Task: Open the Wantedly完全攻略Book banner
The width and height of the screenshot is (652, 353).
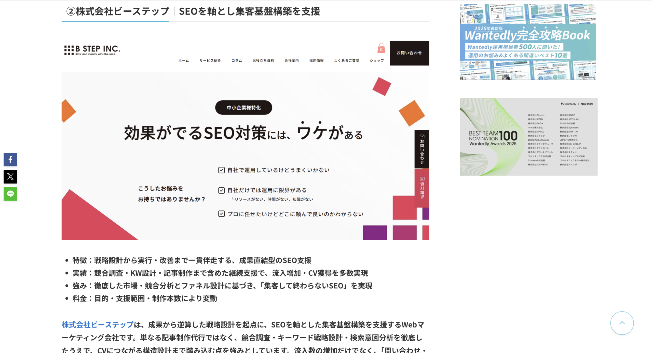Action: point(528,42)
